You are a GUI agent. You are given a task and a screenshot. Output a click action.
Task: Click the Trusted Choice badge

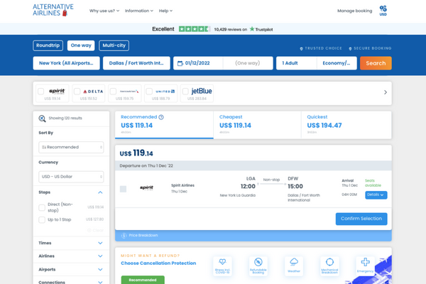[321, 48]
